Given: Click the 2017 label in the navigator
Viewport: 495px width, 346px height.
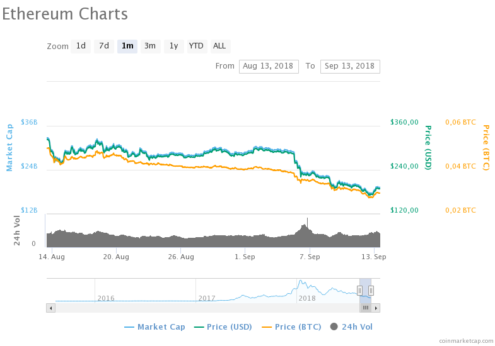Looking at the screenshot, I should pyautogui.click(x=207, y=298).
